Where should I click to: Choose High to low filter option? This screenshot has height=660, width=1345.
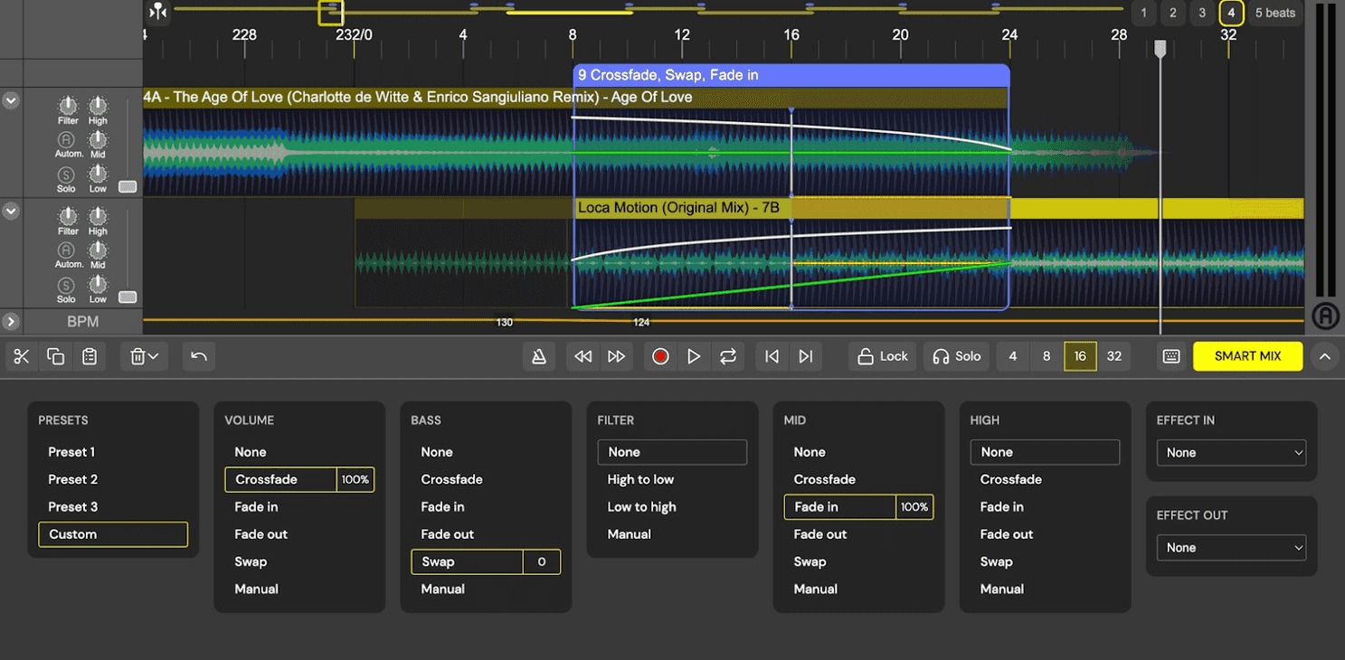coord(640,479)
